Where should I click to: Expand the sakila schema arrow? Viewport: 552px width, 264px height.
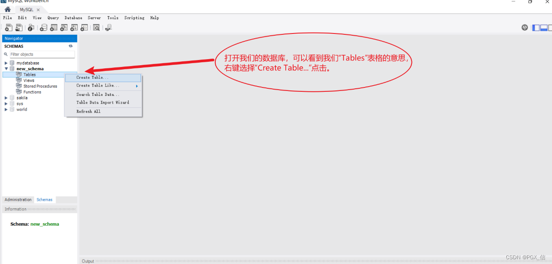tap(6, 98)
